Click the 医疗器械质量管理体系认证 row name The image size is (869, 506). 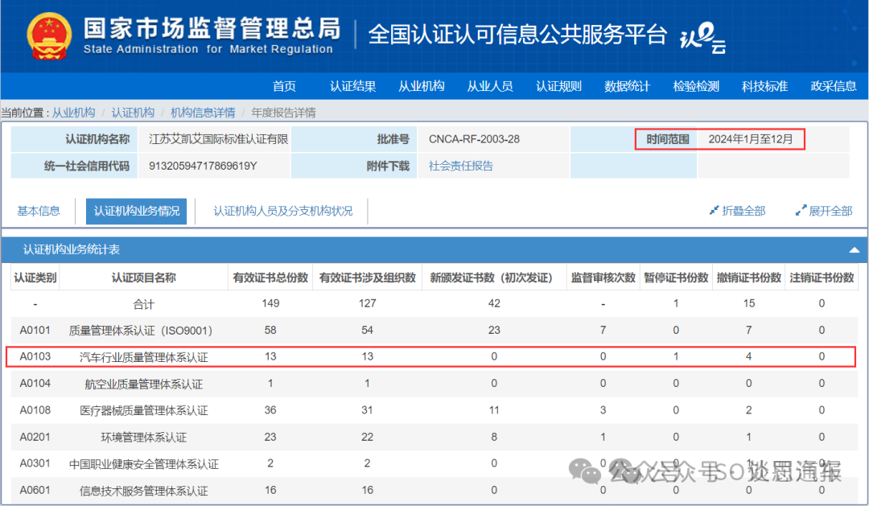tap(143, 411)
